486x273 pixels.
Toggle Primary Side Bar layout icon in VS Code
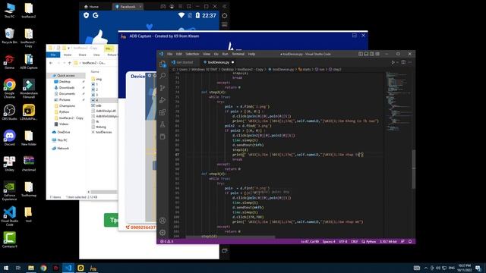tap(361, 54)
